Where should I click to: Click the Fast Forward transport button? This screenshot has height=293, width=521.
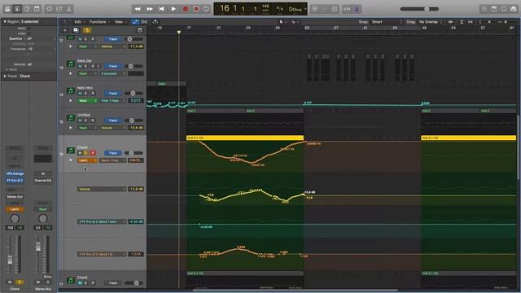click(150, 9)
